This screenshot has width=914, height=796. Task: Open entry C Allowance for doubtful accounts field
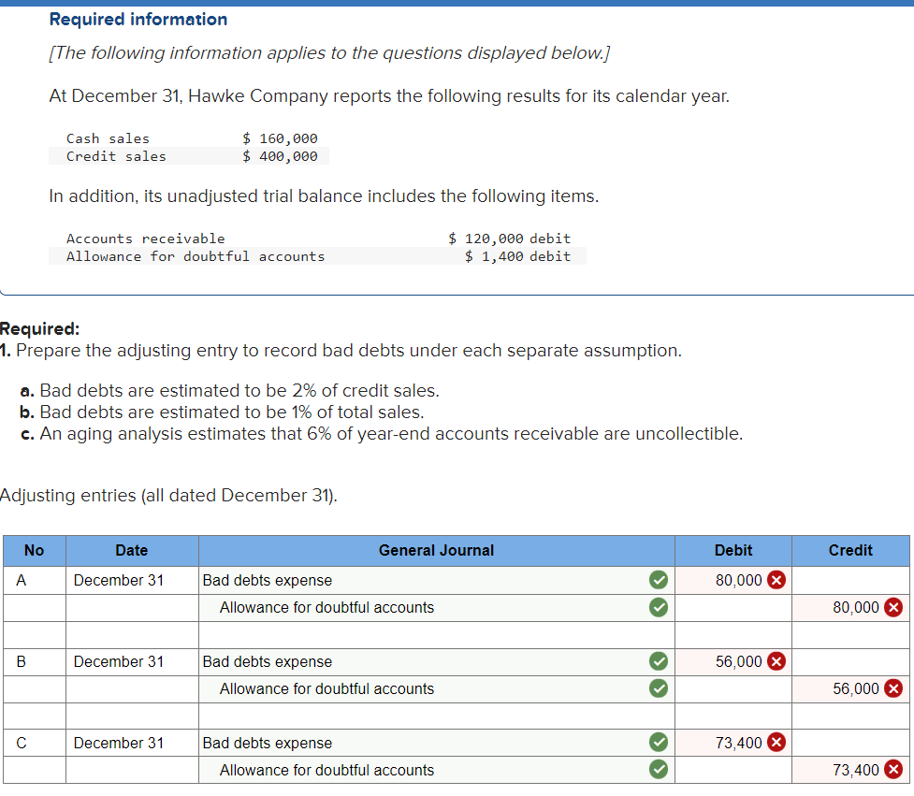click(437, 770)
